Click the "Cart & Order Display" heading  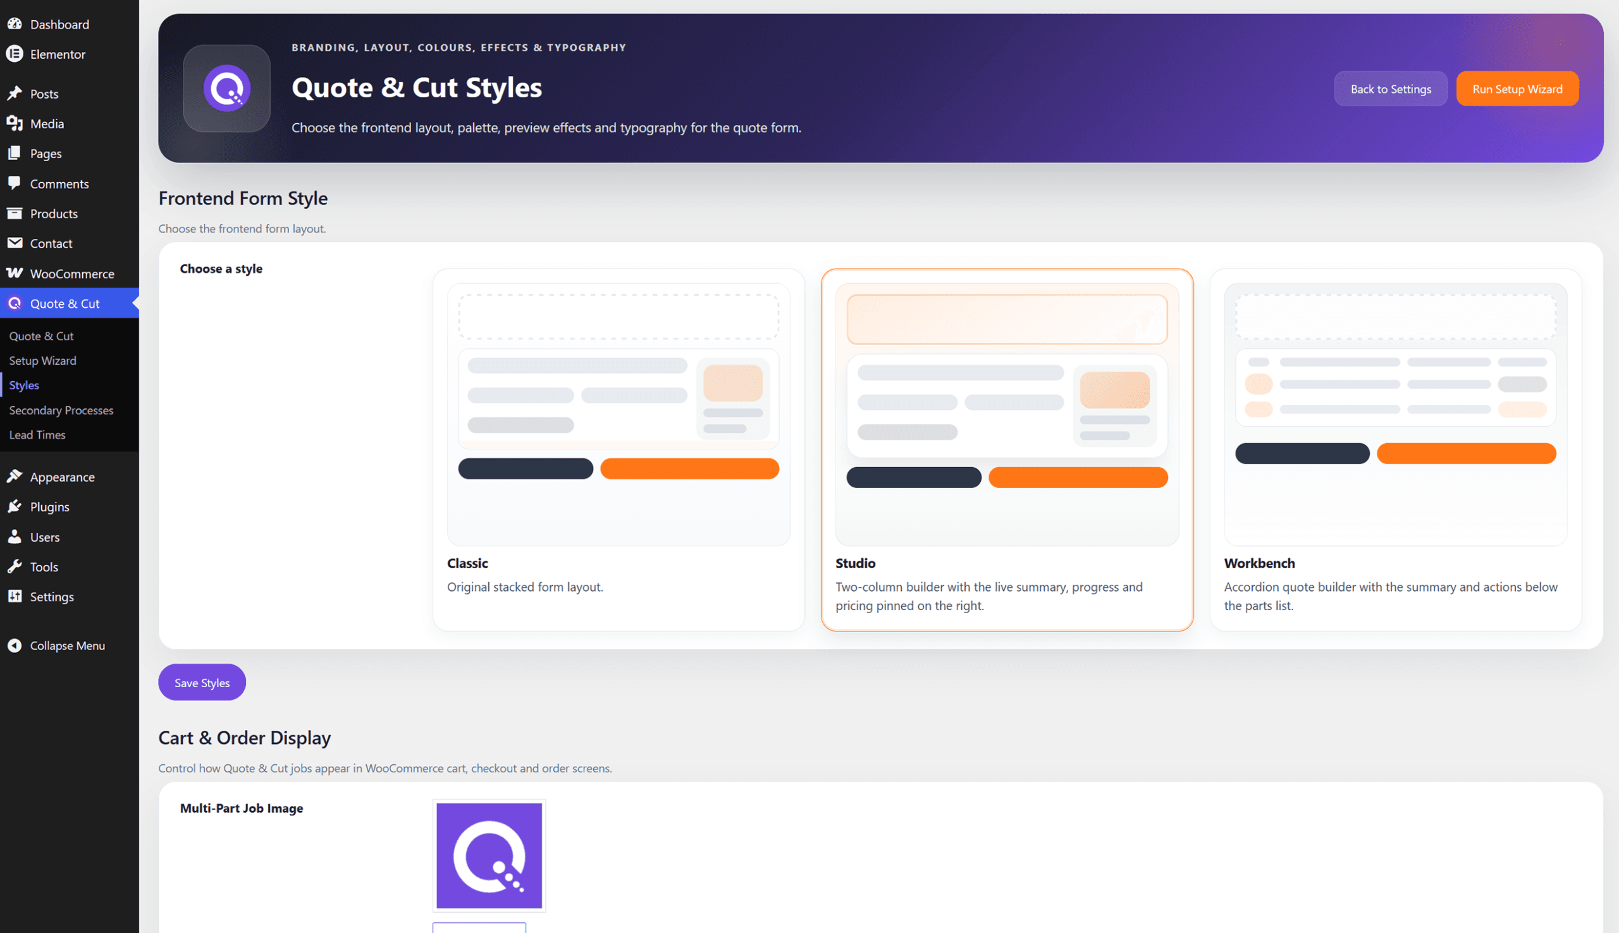(244, 738)
